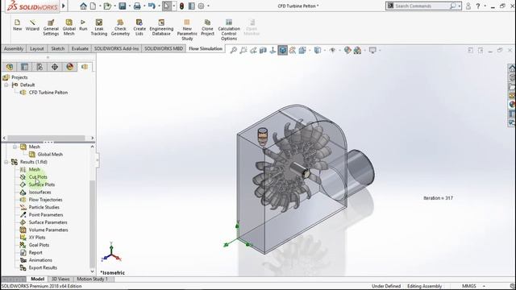Screen dimensions: 516x290
Task: Click the tree scroll down arrow
Action: [x=92, y=271]
